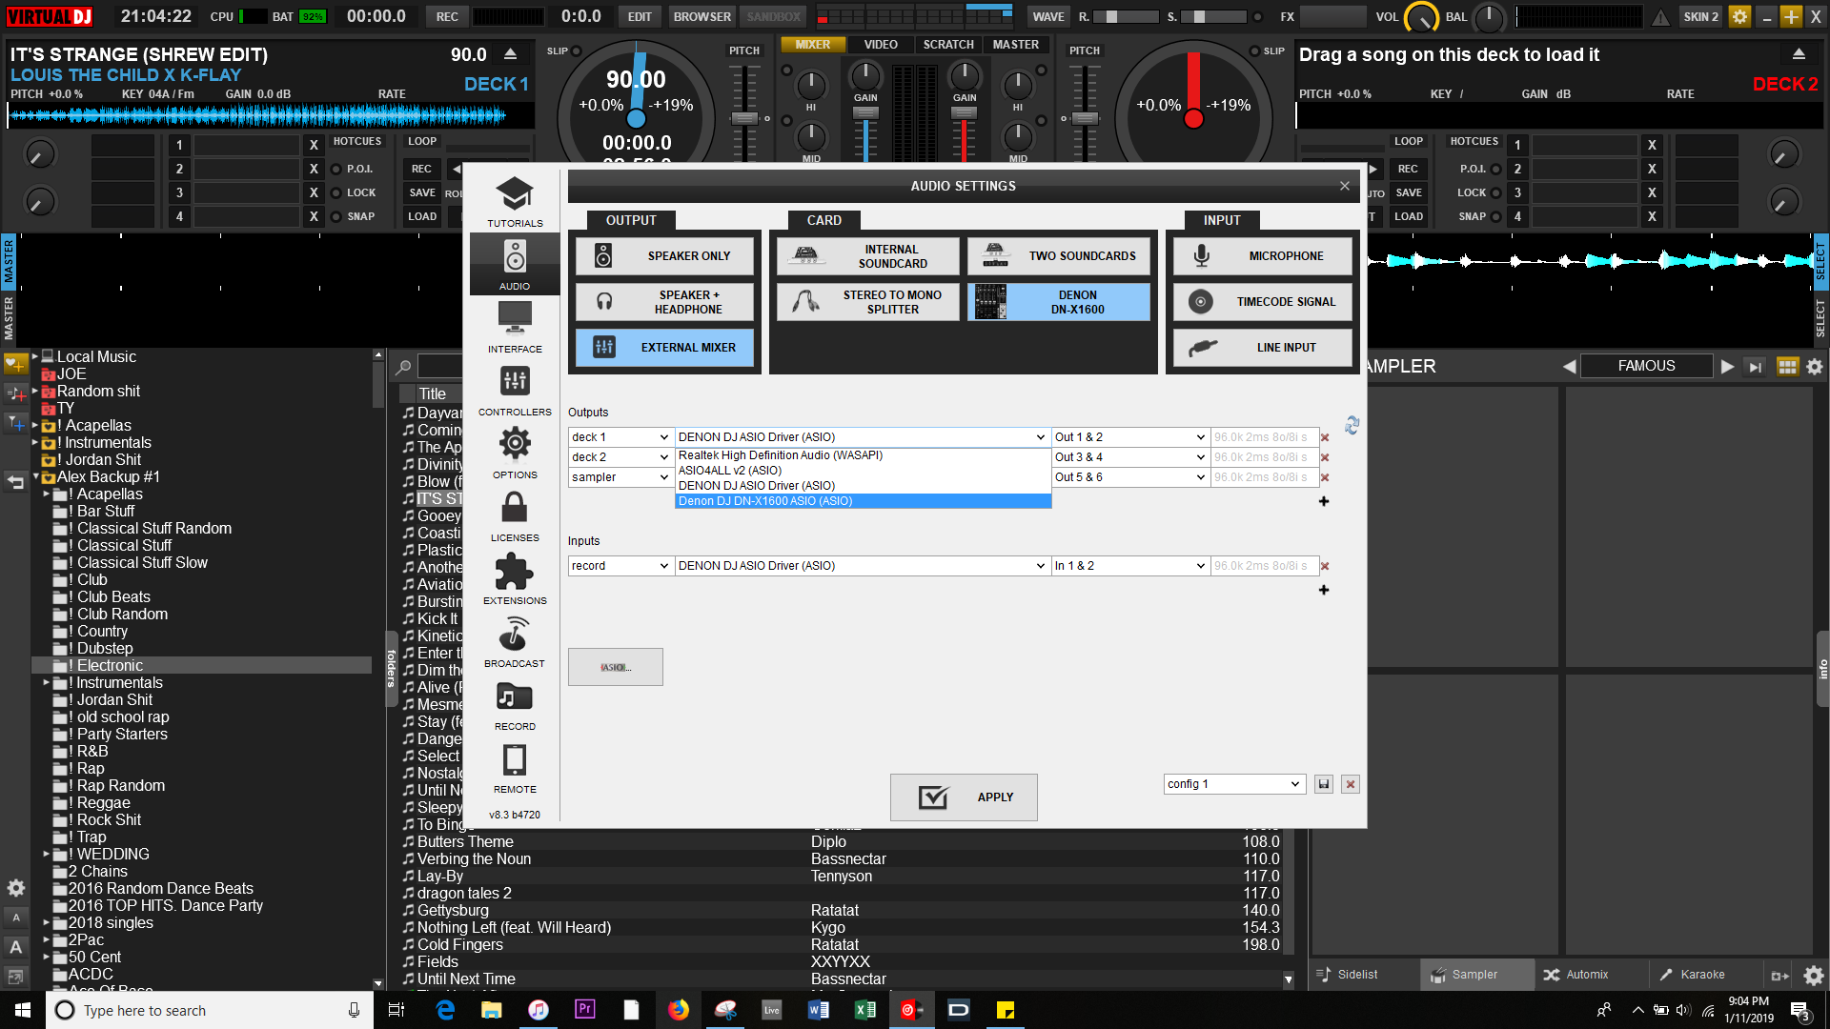Switch sampler to grid view
This screenshot has width=1830, height=1029.
[1788, 367]
